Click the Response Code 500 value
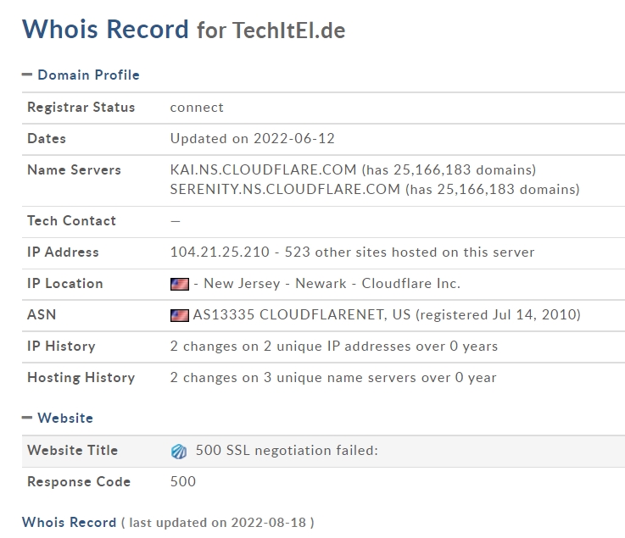The image size is (625, 538). pos(183,481)
